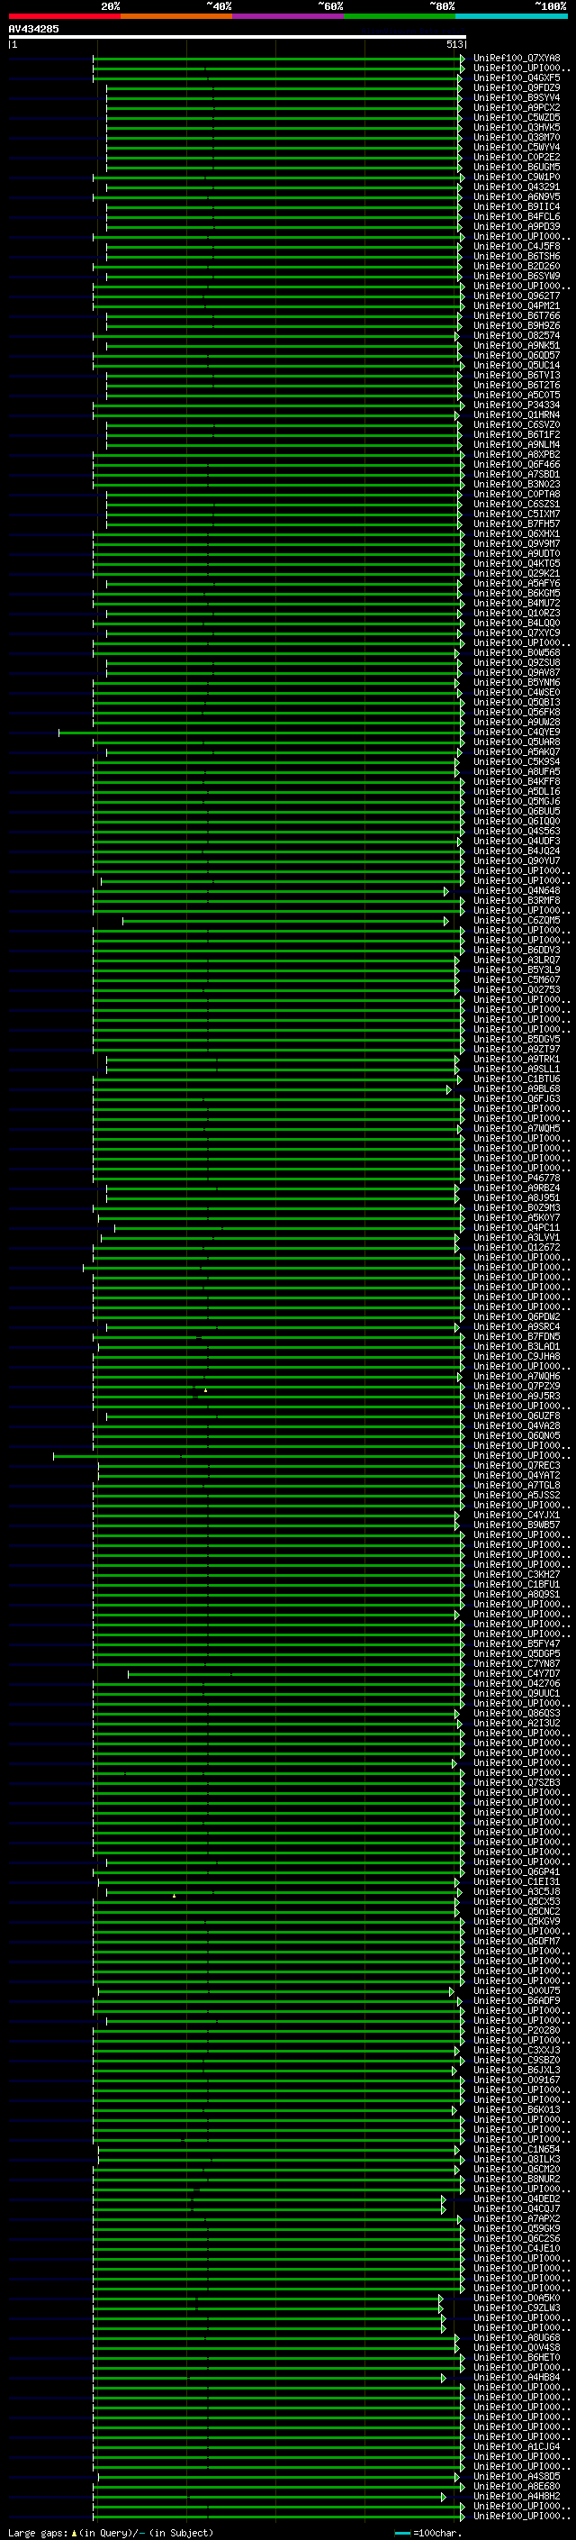Select the UniRef100_A6N9V5 label
This screenshot has width=576, height=2540.
click(517, 197)
